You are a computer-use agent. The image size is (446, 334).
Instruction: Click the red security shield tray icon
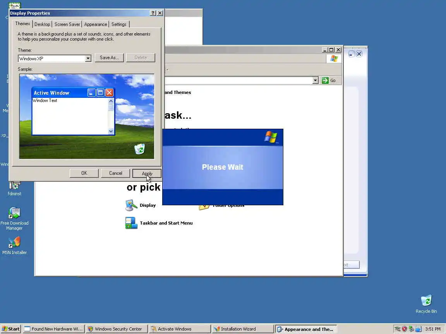404,329
